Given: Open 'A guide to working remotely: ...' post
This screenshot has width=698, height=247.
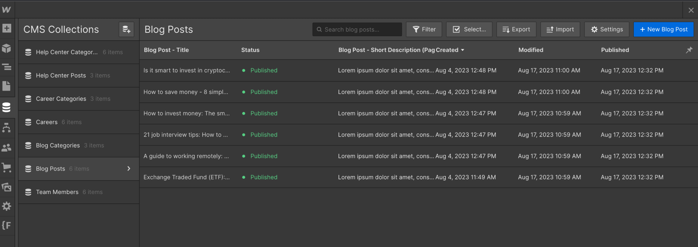Looking at the screenshot, I should pyautogui.click(x=186, y=156).
